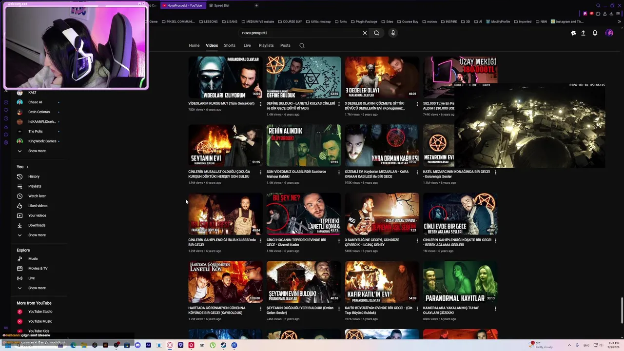Screen dimensions: 624x351
Task: Open the 'DEFİNE BULDUK!' video title
Action: (x=301, y=106)
